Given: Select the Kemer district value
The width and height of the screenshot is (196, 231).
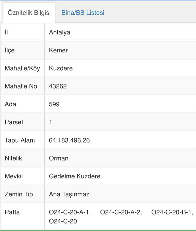Looking at the screenshot, I should pos(58,50).
